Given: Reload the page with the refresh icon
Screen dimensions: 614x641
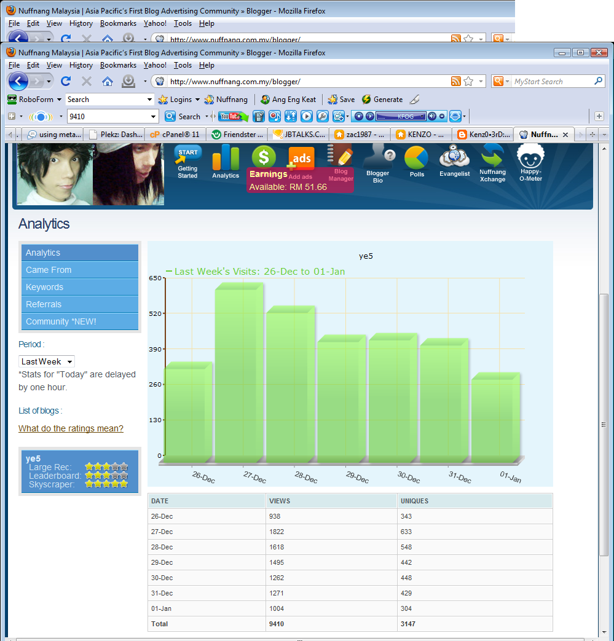Looking at the screenshot, I should coord(66,81).
